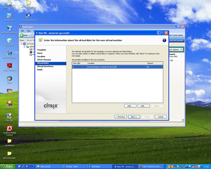Click Next > to continue the wizard

coord(134,117)
